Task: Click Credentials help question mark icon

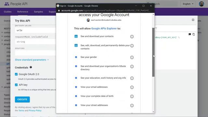Action: pos(31,67)
